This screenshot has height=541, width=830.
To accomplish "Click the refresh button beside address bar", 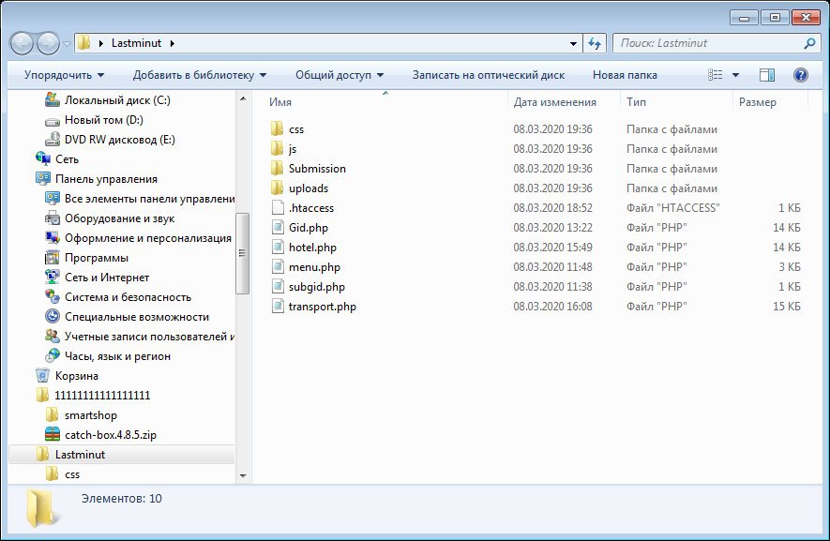I will (595, 43).
